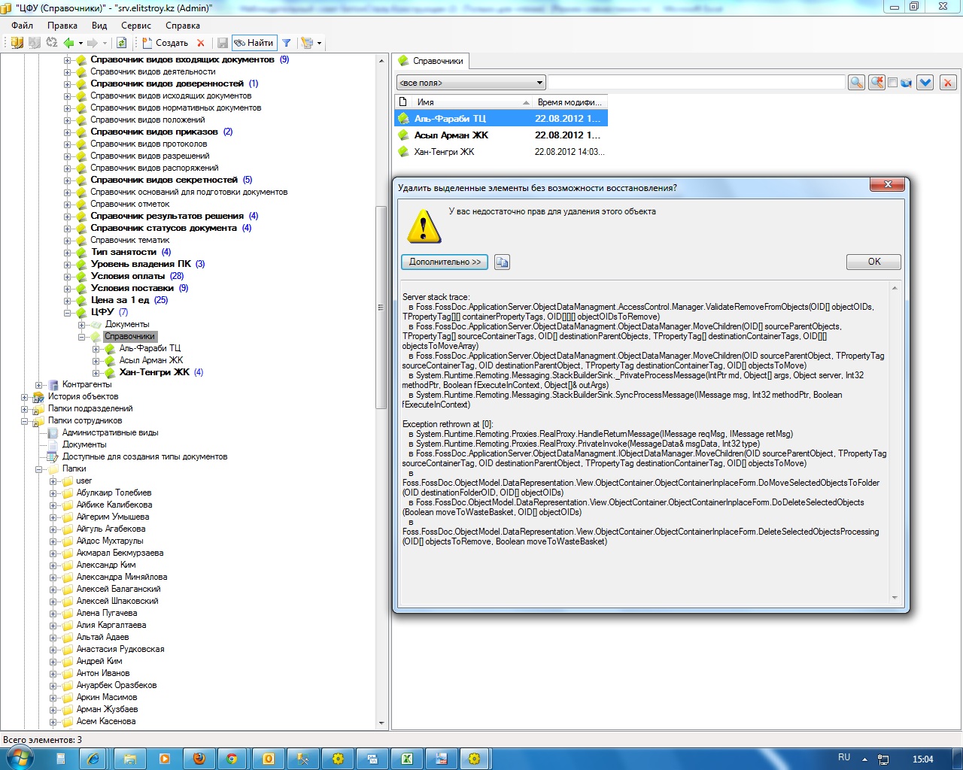Click the copy error details icon in dialog
963x770 pixels.
pyautogui.click(x=502, y=262)
